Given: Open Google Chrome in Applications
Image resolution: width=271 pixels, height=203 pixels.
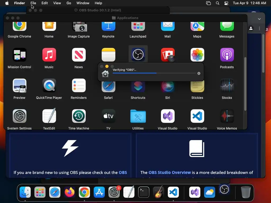Looking at the screenshot, I should coord(19,27).
